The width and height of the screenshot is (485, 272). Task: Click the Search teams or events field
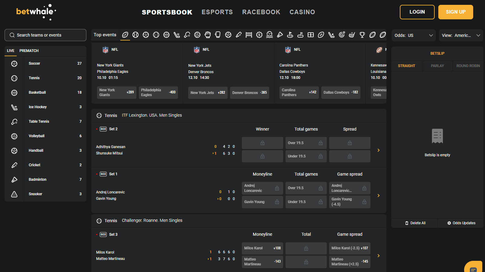45,35
